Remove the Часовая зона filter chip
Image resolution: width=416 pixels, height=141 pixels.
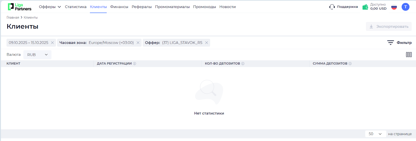[x=138, y=43]
